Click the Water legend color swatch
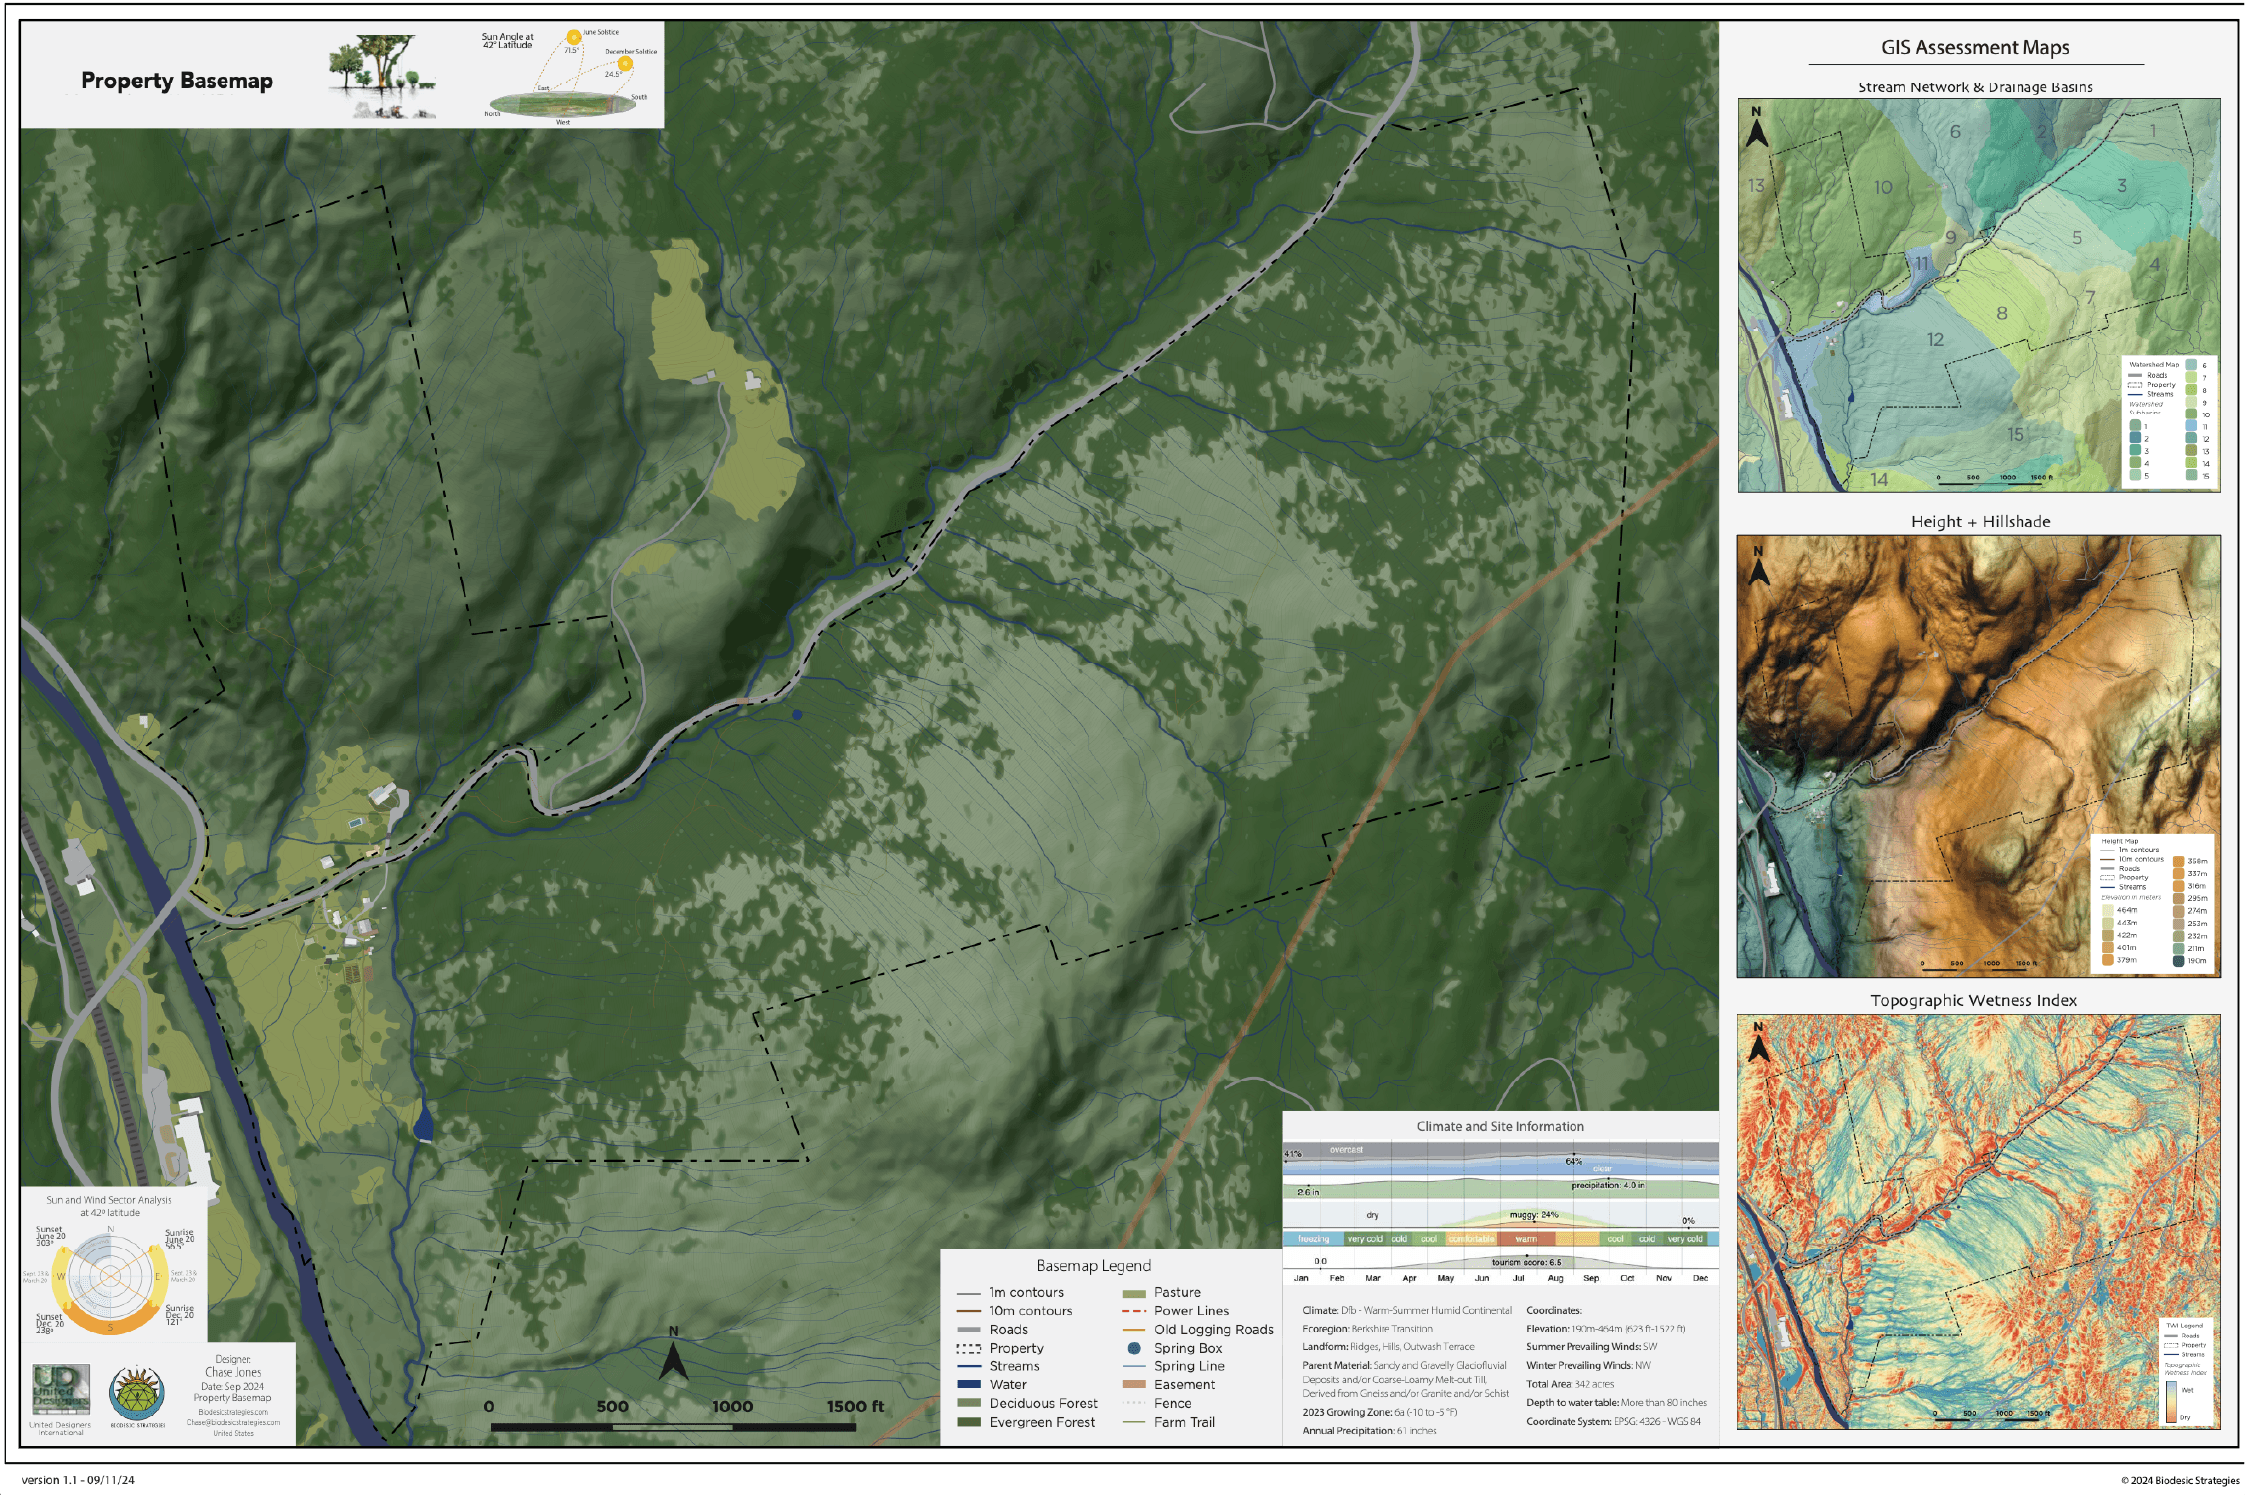 (969, 1385)
